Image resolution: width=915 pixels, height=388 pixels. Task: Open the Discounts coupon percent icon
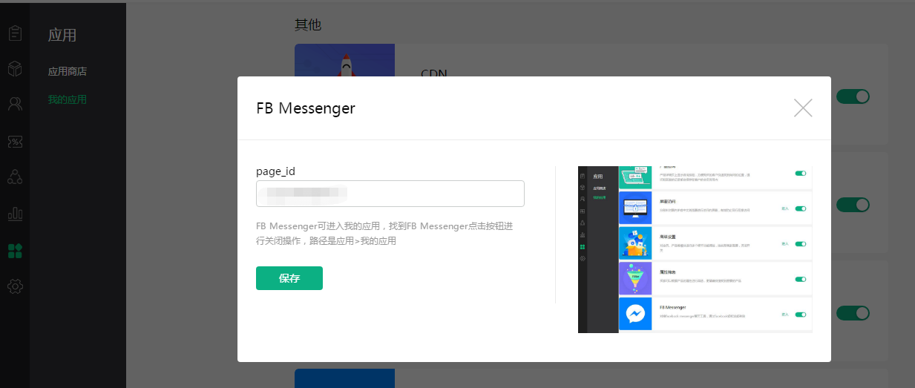tap(15, 141)
